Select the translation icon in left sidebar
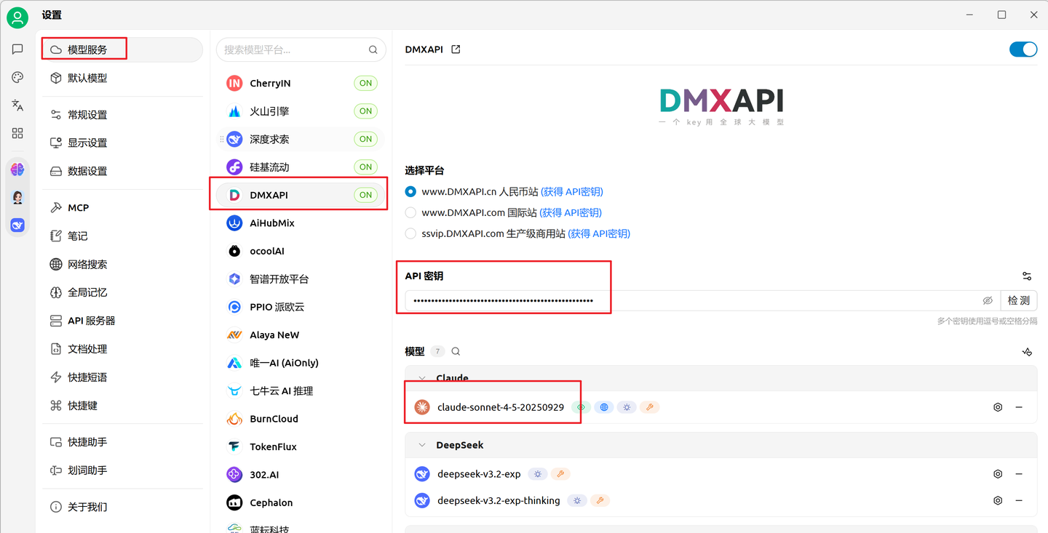The image size is (1048, 533). tap(17, 105)
